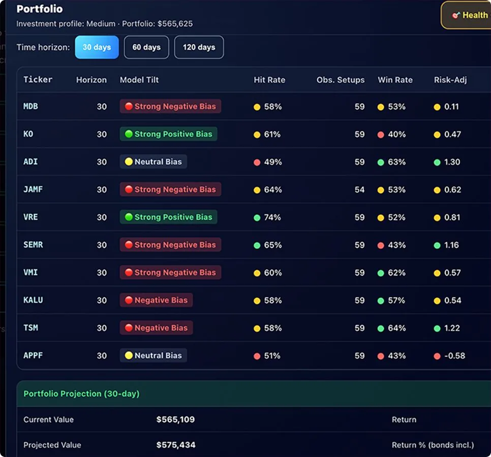Select the VMI ticker
Image resolution: width=491 pixels, height=457 pixels.
[30, 273]
